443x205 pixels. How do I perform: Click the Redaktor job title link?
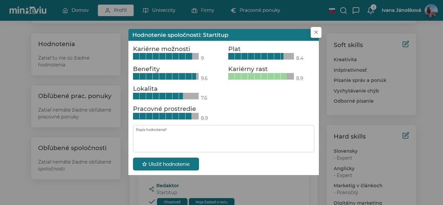pos(167,186)
